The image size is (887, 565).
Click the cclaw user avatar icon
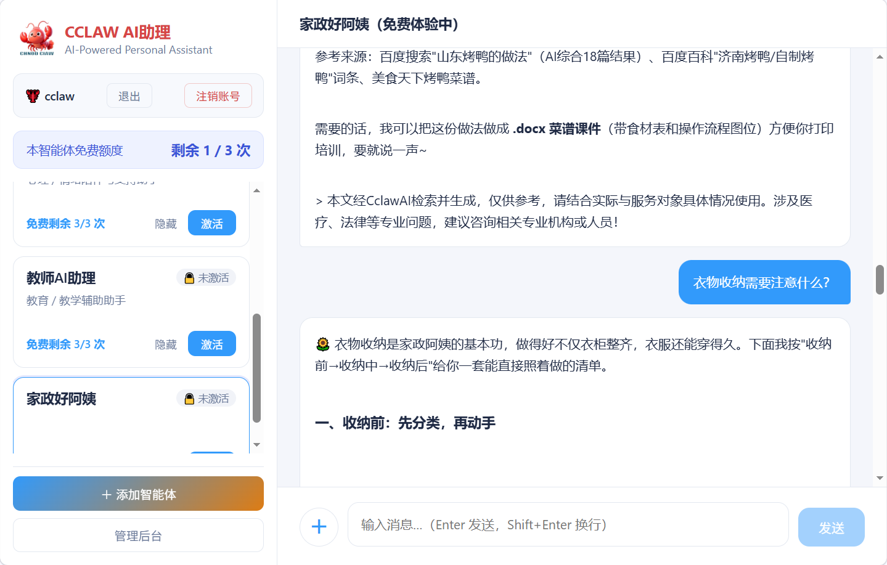(33, 96)
